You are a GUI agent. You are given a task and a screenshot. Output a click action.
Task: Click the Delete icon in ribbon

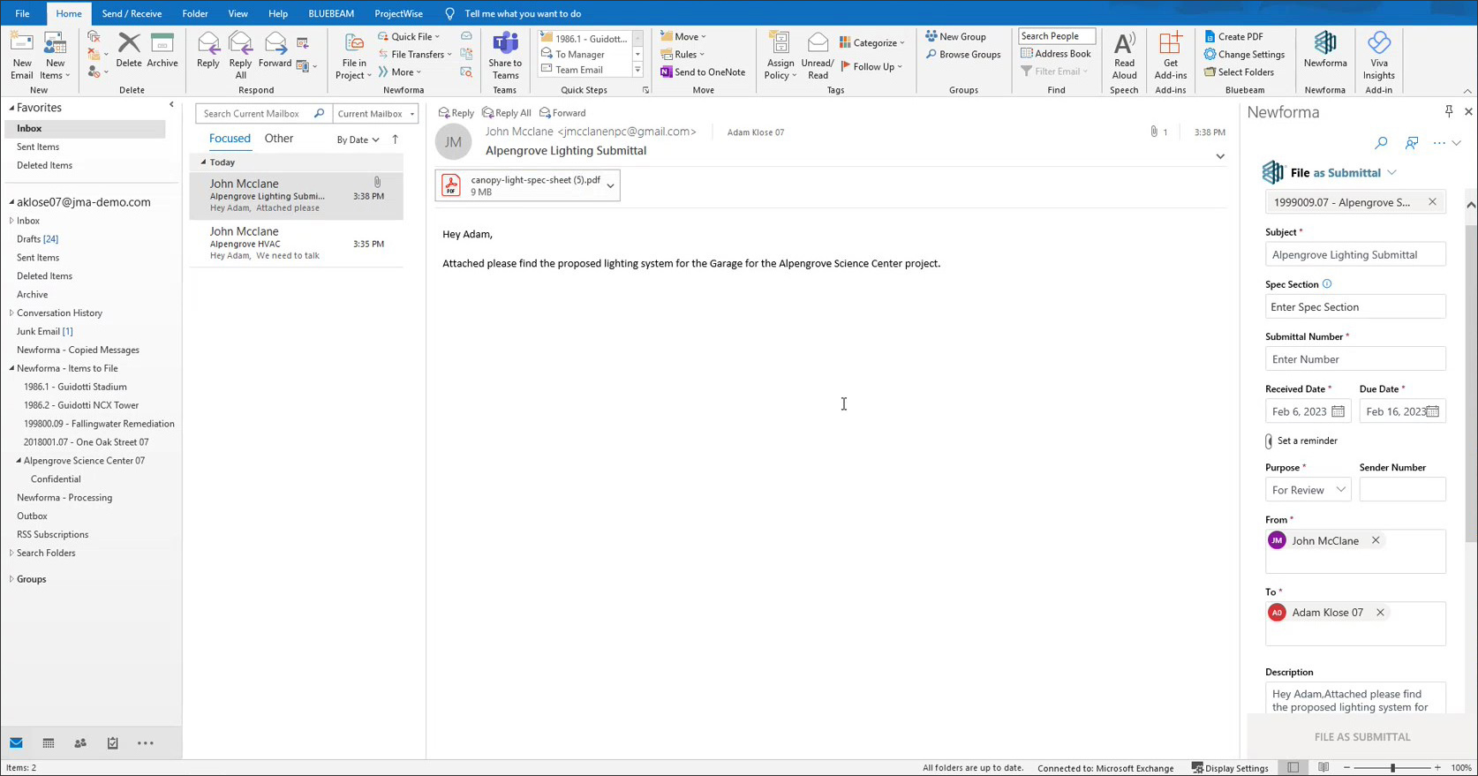129,50
